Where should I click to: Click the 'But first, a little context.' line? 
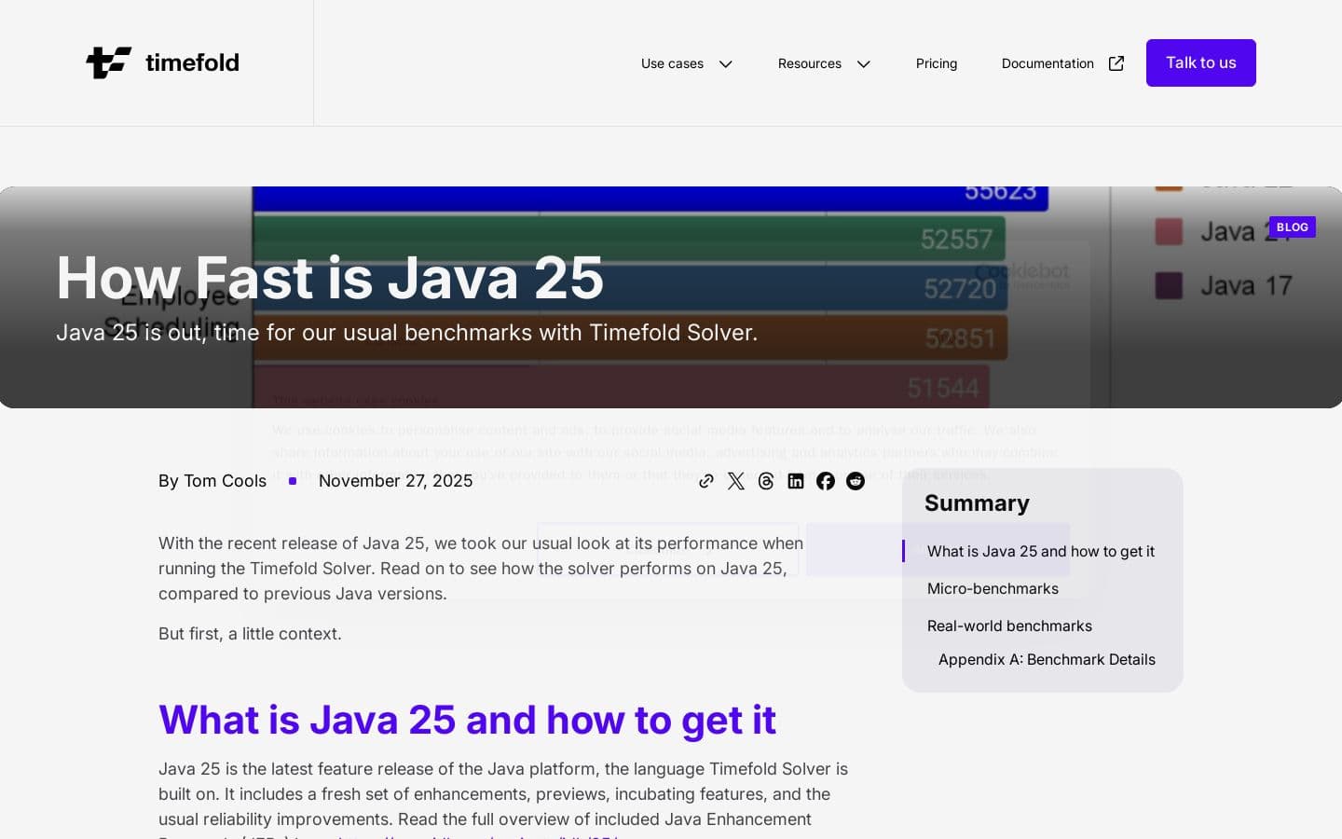pos(250,634)
